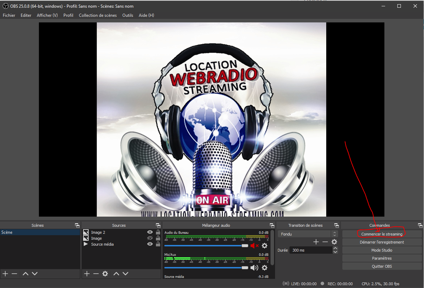Move the selected source down
Viewport: 424px width, 288px height.
(125, 274)
